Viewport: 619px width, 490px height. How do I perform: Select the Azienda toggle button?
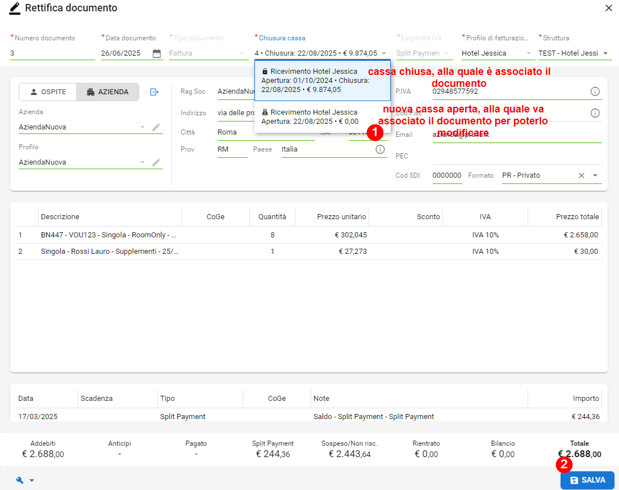(108, 92)
